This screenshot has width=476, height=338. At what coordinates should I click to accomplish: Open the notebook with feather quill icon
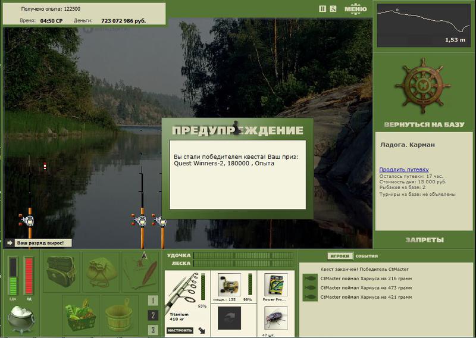pos(140,272)
